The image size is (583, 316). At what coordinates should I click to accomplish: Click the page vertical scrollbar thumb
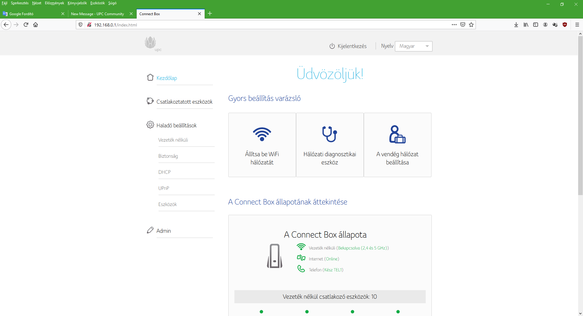pos(580,115)
